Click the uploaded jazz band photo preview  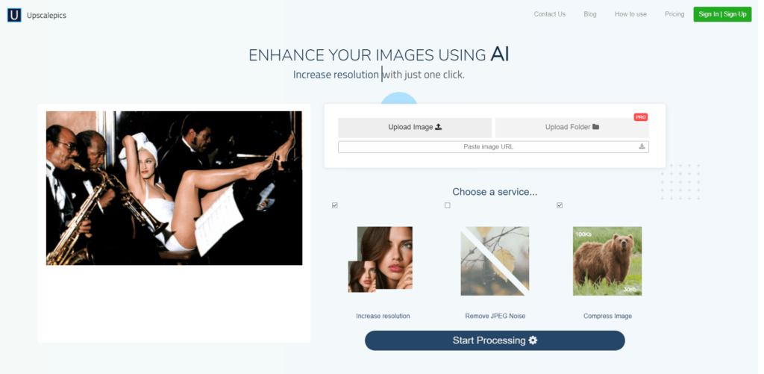click(174, 188)
